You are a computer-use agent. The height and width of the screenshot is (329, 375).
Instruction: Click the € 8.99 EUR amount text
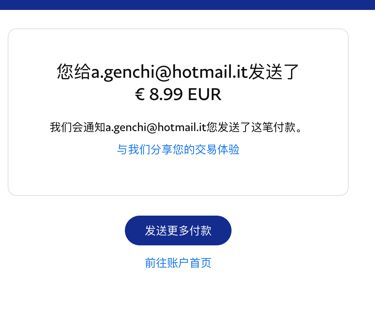178,94
